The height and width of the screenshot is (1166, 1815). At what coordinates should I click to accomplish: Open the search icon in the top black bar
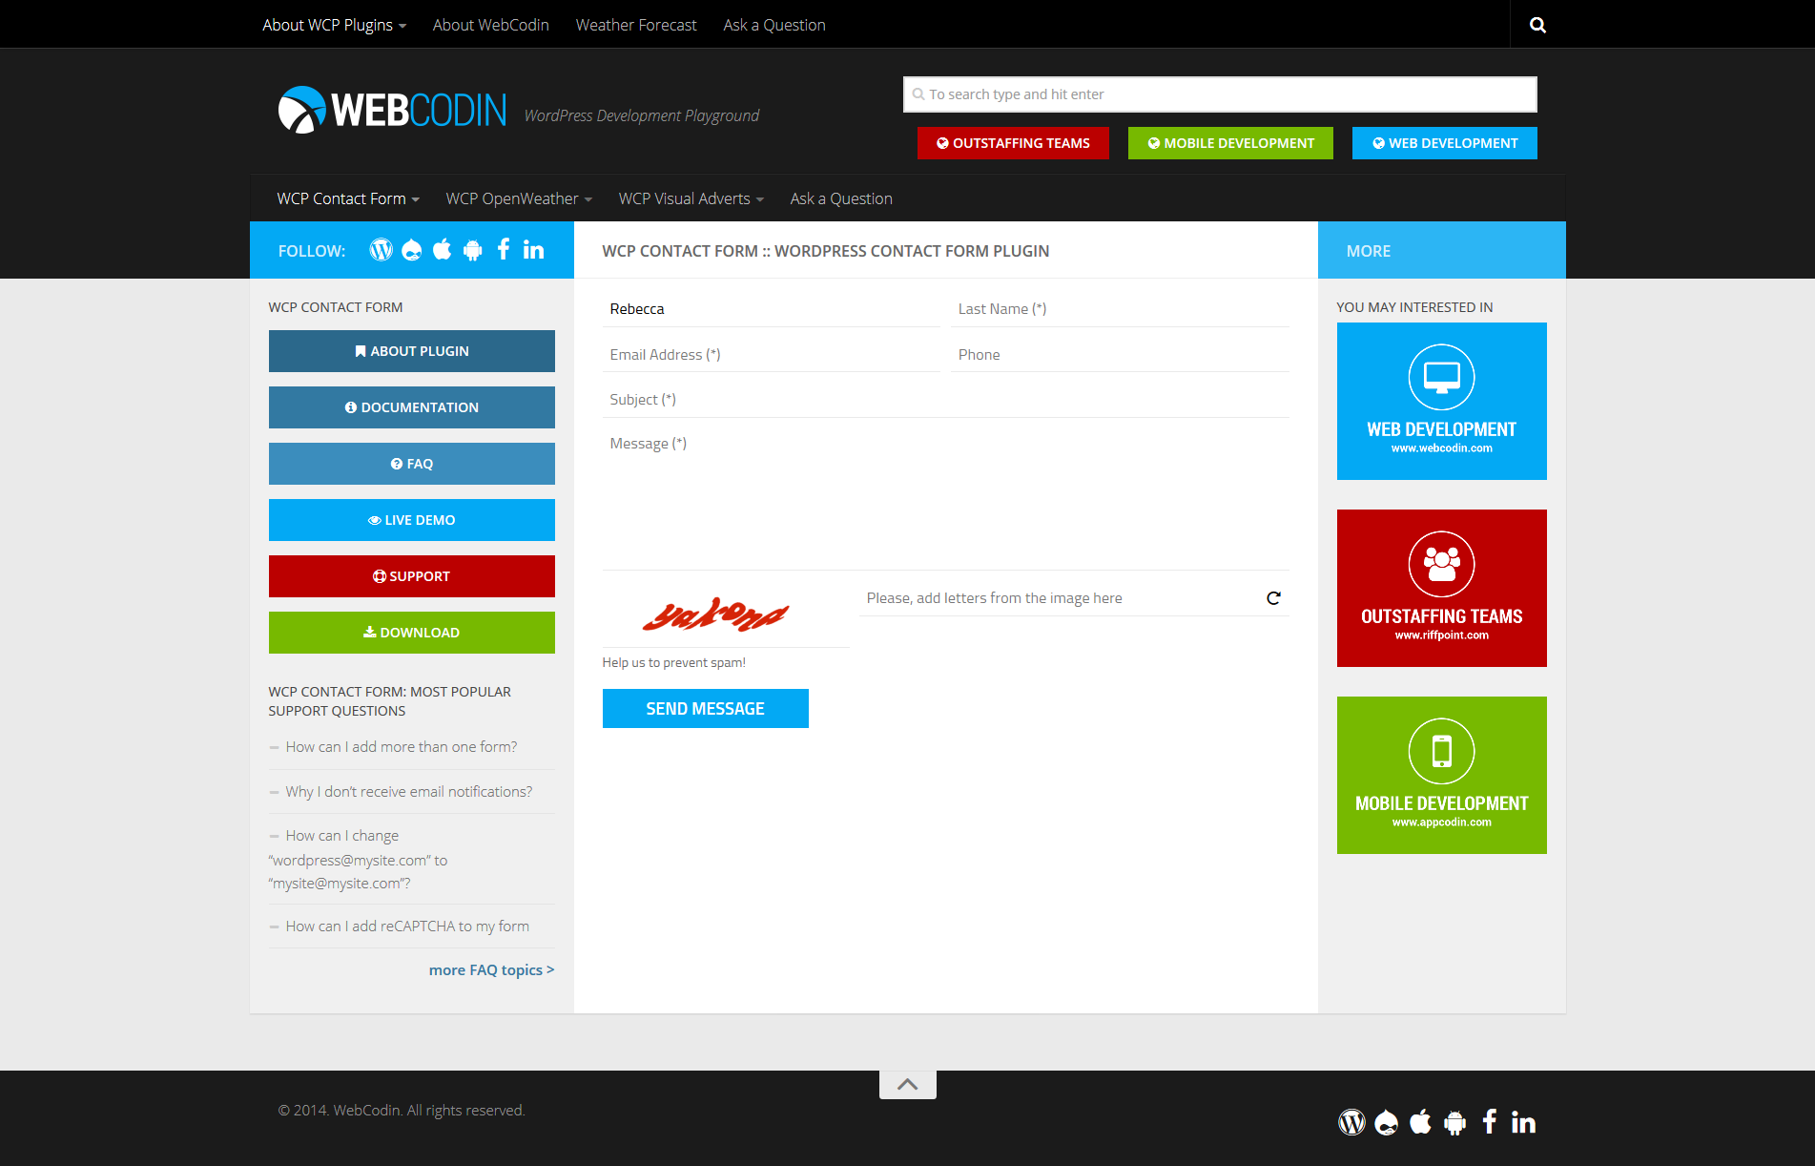pyautogui.click(x=1537, y=25)
